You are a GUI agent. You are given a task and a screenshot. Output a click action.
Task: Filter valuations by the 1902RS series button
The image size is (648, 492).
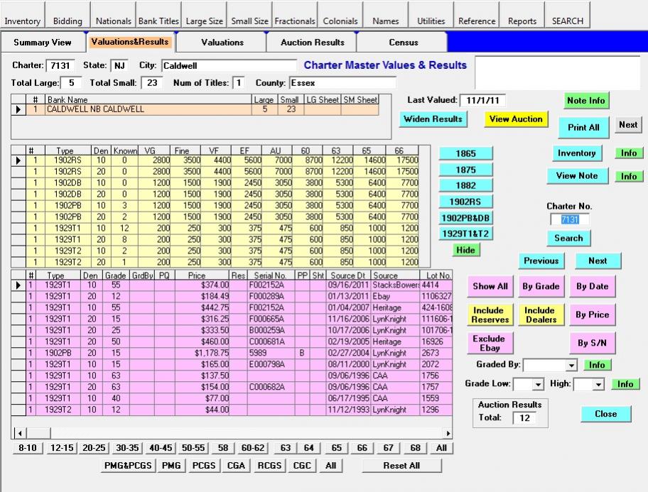pos(465,202)
